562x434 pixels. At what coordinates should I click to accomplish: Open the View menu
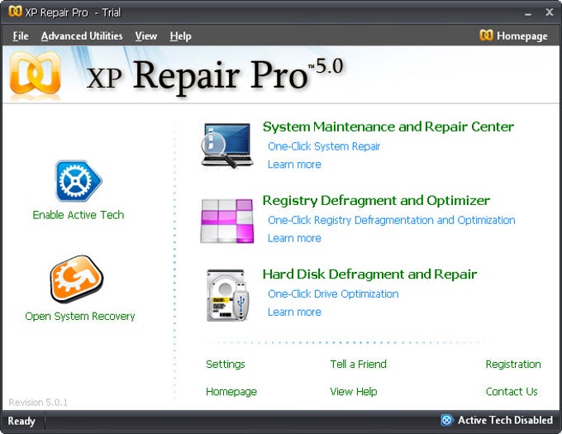146,36
